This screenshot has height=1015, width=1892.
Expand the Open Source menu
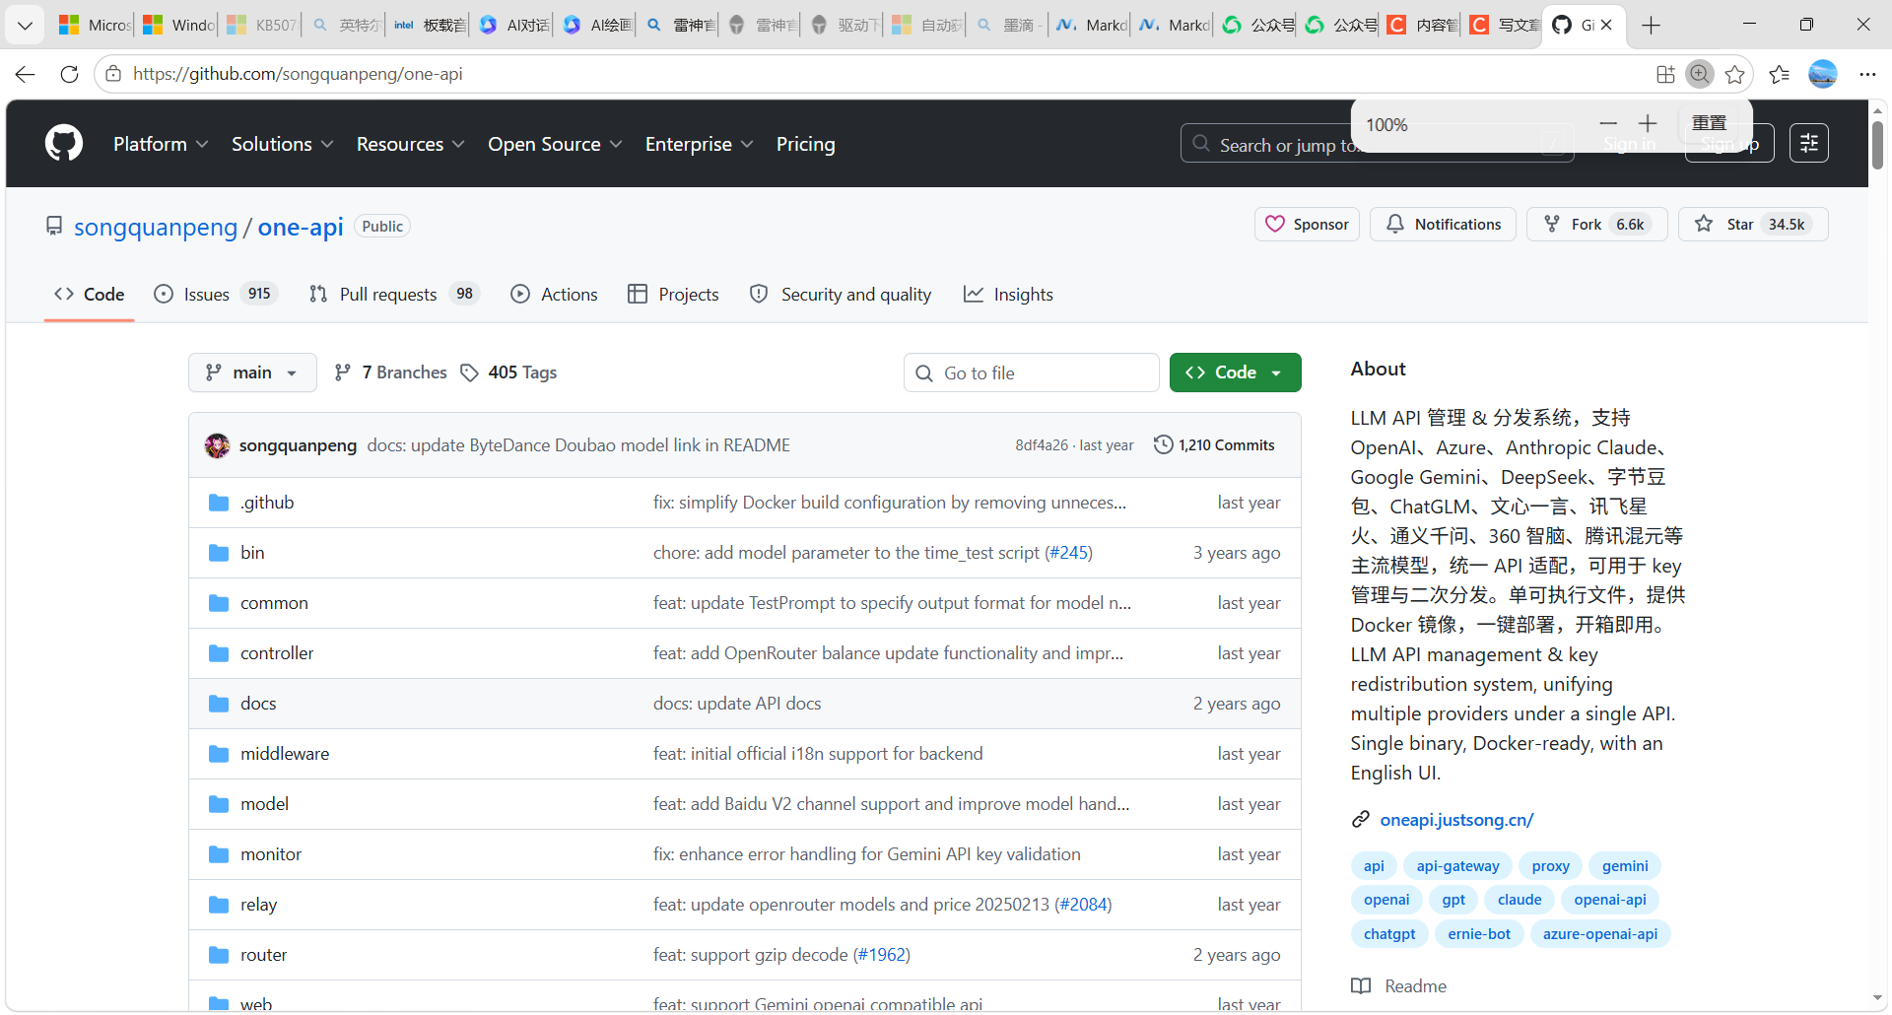click(x=555, y=144)
